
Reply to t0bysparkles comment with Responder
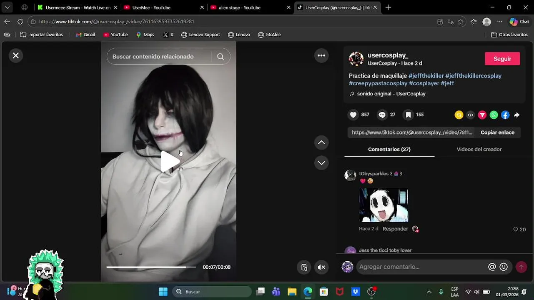(x=395, y=229)
